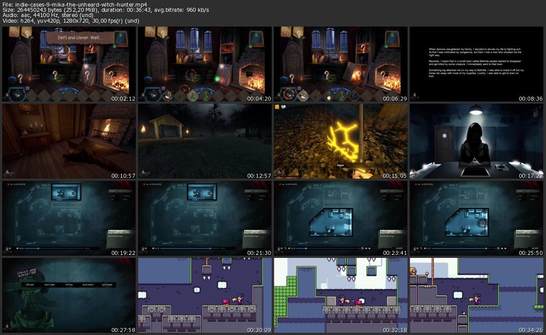Click the red recording indicator in the 00:19:22 frame
The width and height of the screenshot is (546, 335).
pos(9,185)
